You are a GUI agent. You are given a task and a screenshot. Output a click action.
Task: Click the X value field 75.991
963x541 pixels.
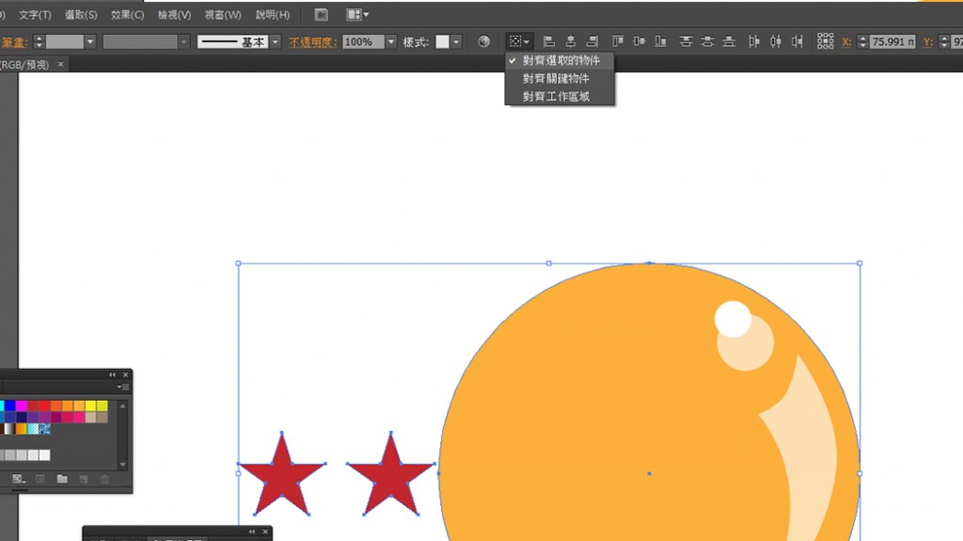click(x=893, y=41)
